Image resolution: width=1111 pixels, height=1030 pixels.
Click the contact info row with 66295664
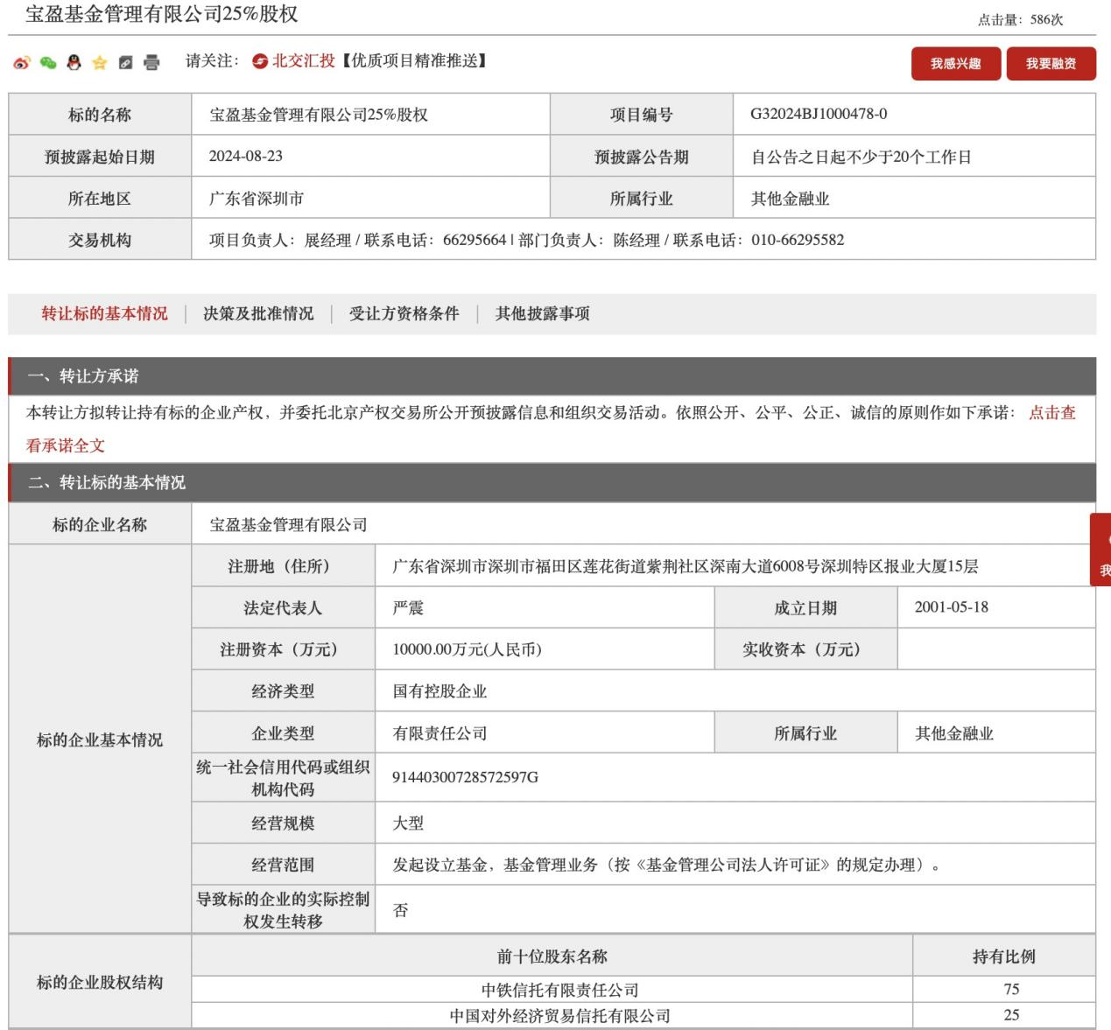643,240
